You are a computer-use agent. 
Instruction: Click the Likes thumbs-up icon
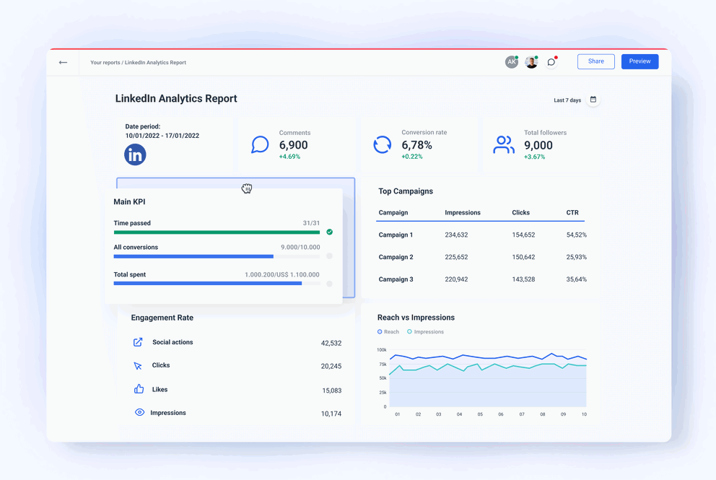(137, 389)
